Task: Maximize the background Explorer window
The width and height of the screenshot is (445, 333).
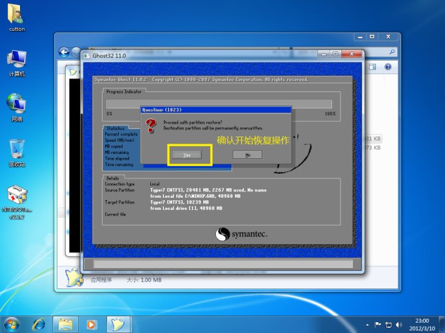Action: pos(371,37)
